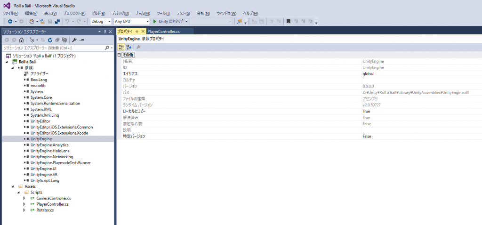Click the search magnifier in Solution Explorer
Viewport: 482px width, 225px height.
point(107,48)
